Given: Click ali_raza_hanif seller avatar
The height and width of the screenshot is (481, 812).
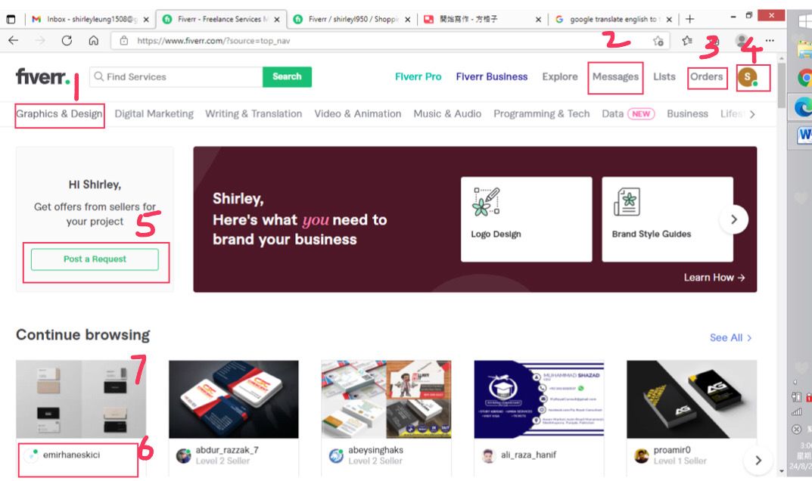Looking at the screenshot, I should 488,455.
